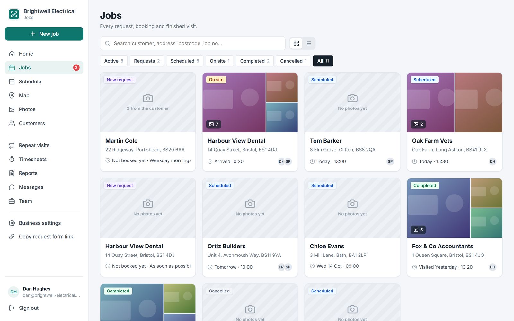514x321 pixels.
Task: Click the Dan Hughes DH avatar
Action: [x=13, y=292]
